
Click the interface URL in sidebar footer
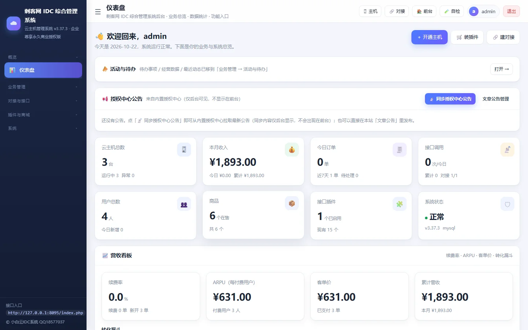[45, 313]
